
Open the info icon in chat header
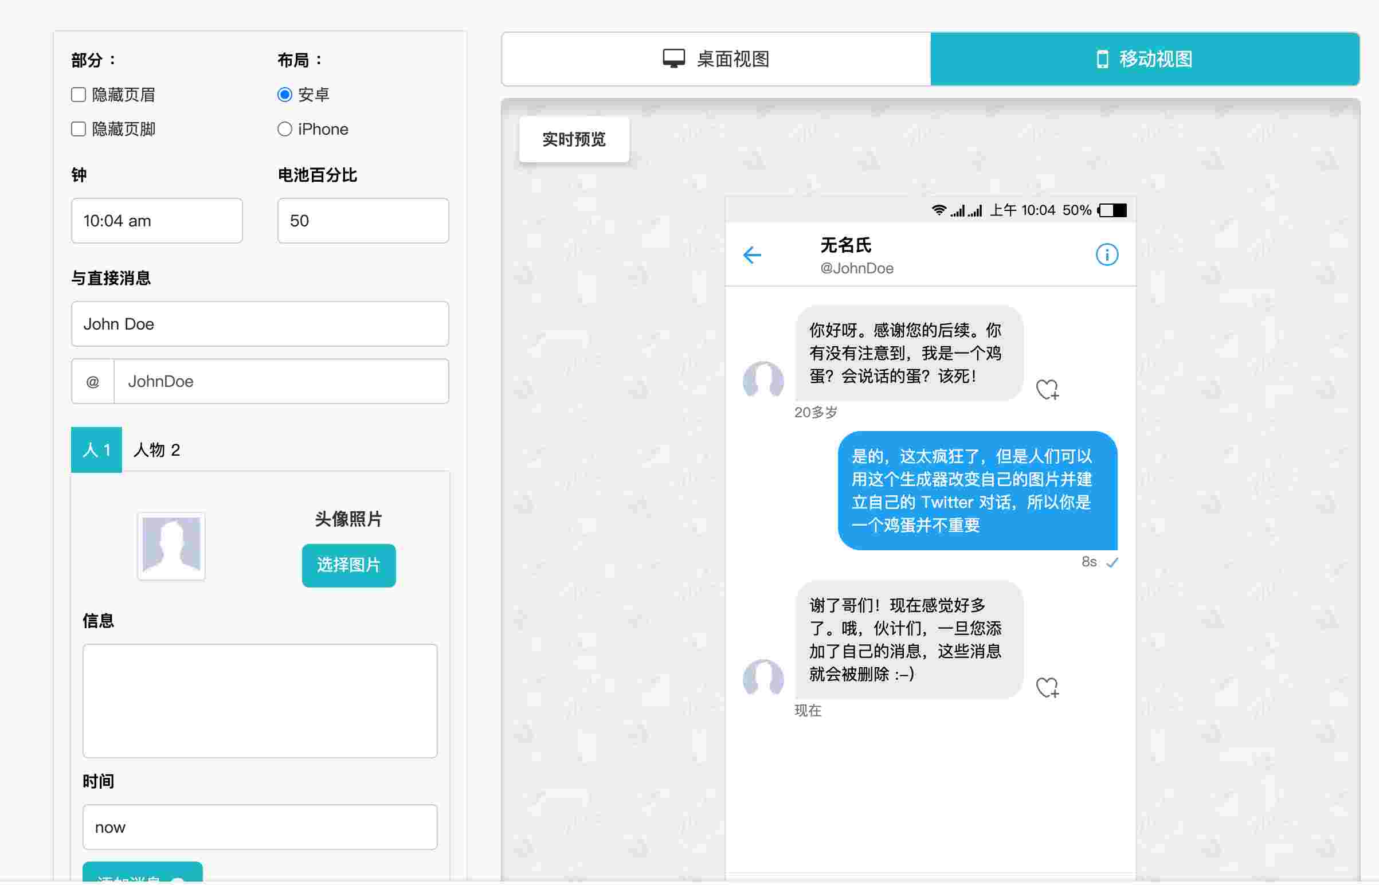[x=1107, y=254]
